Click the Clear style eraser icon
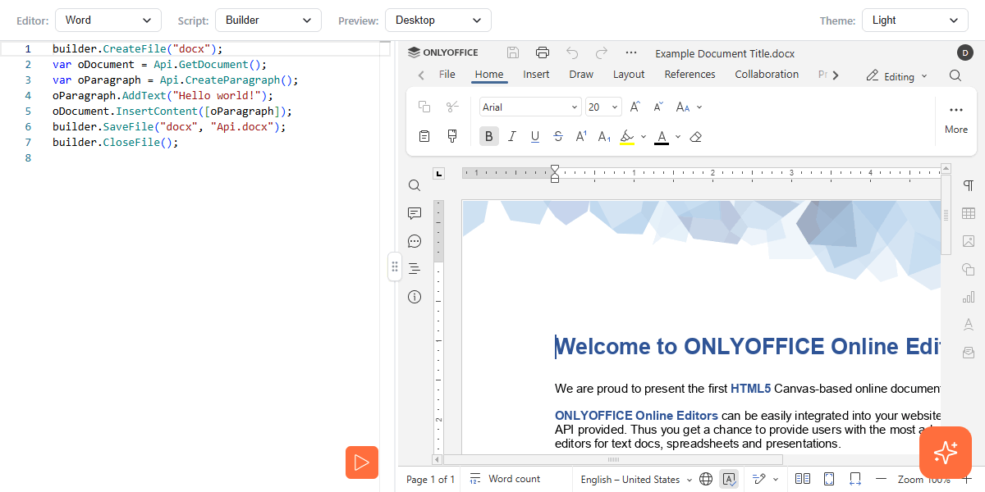Viewport: 985px width, 492px height. coord(696,137)
